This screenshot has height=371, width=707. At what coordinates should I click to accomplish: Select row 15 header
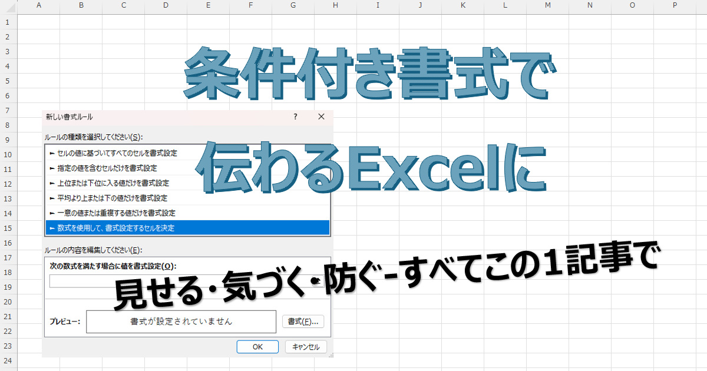click(x=8, y=228)
